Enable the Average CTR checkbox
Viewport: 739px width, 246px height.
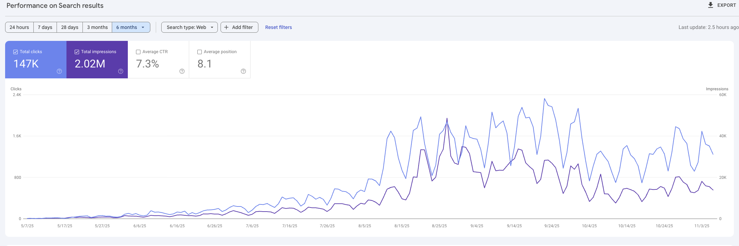point(138,52)
